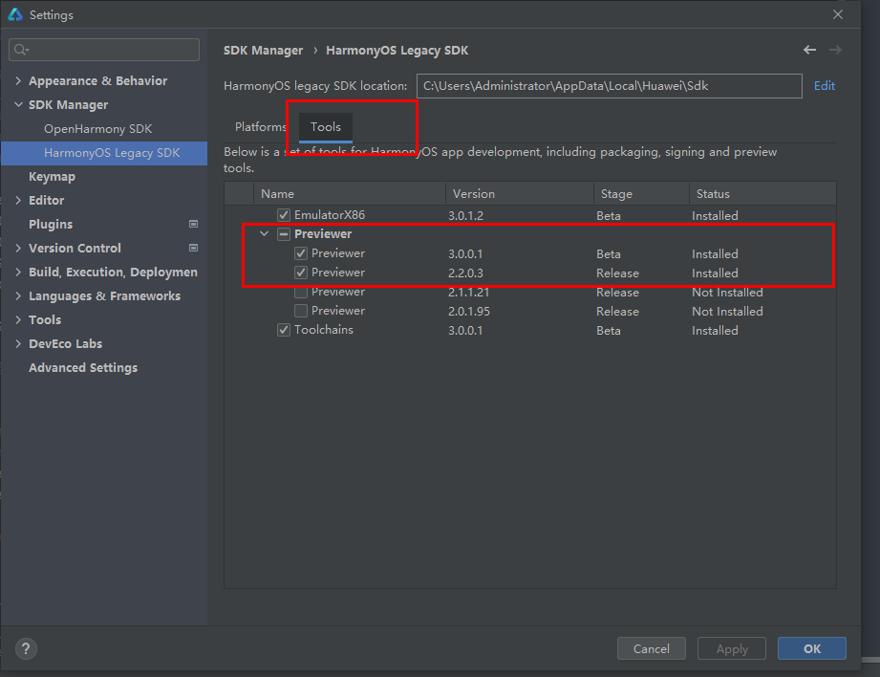Toggle the Previewer group checkbox

(284, 234)
